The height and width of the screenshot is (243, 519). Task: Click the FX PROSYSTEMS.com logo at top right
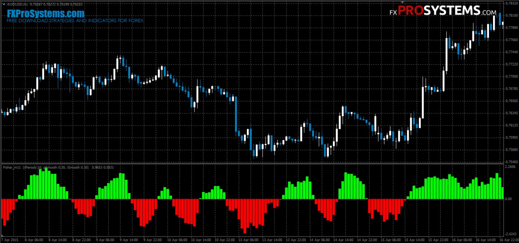click(x=443, y=11)
